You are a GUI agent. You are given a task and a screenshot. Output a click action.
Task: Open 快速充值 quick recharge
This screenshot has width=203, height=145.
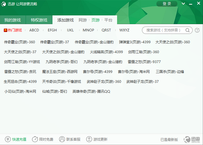click(19, 139)
